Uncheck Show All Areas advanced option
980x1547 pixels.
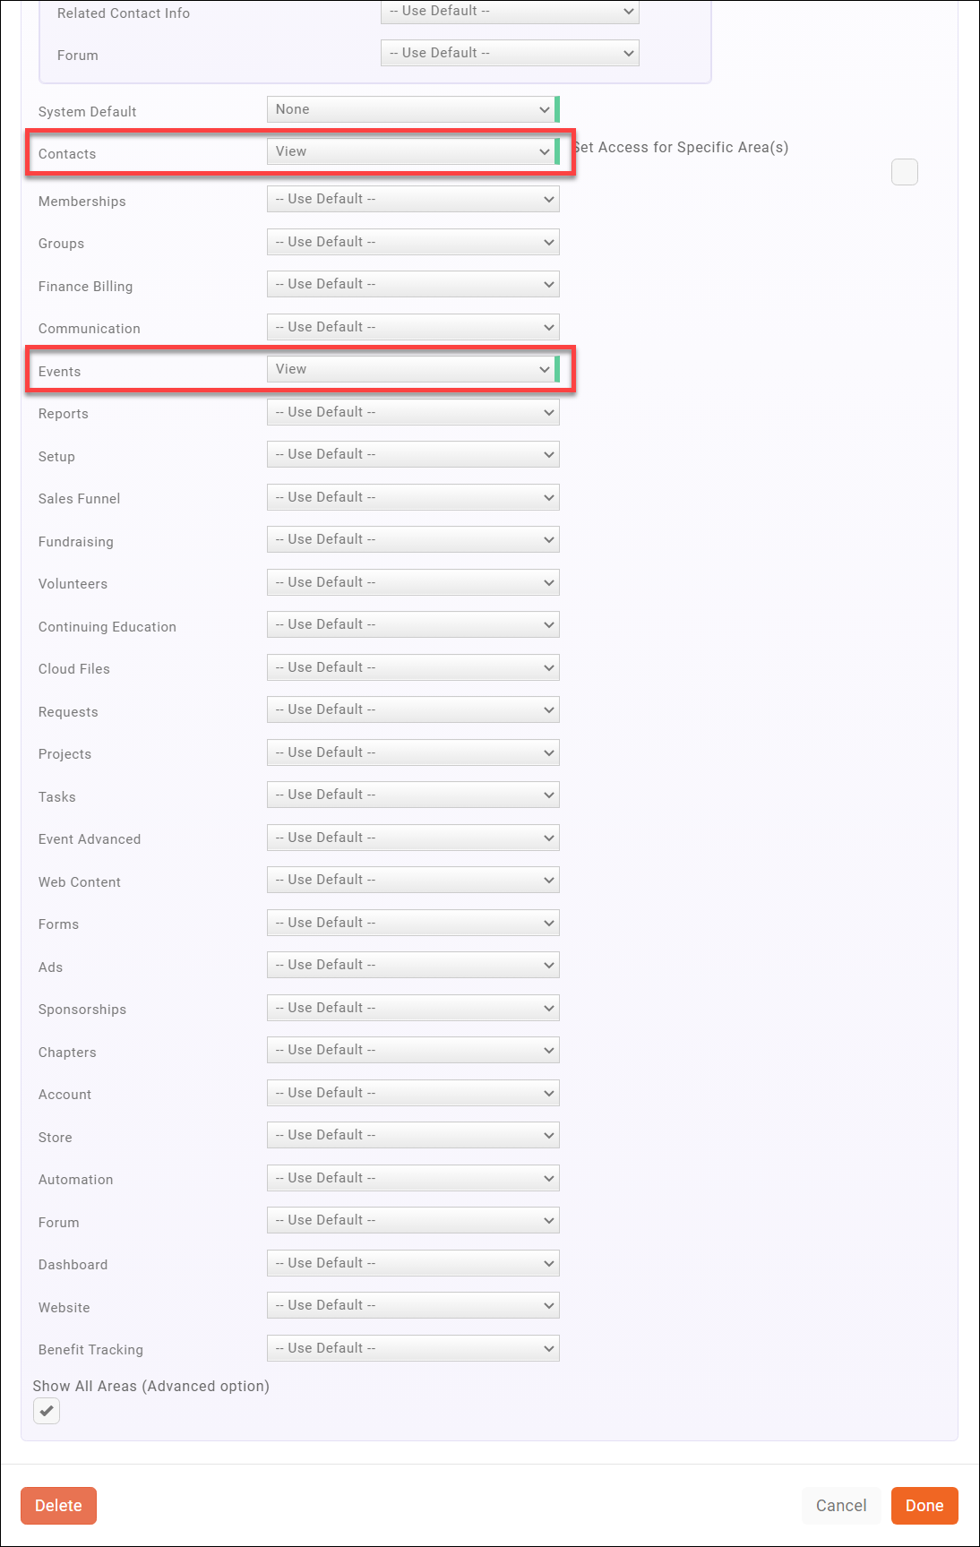click(x=47, y=1411)
